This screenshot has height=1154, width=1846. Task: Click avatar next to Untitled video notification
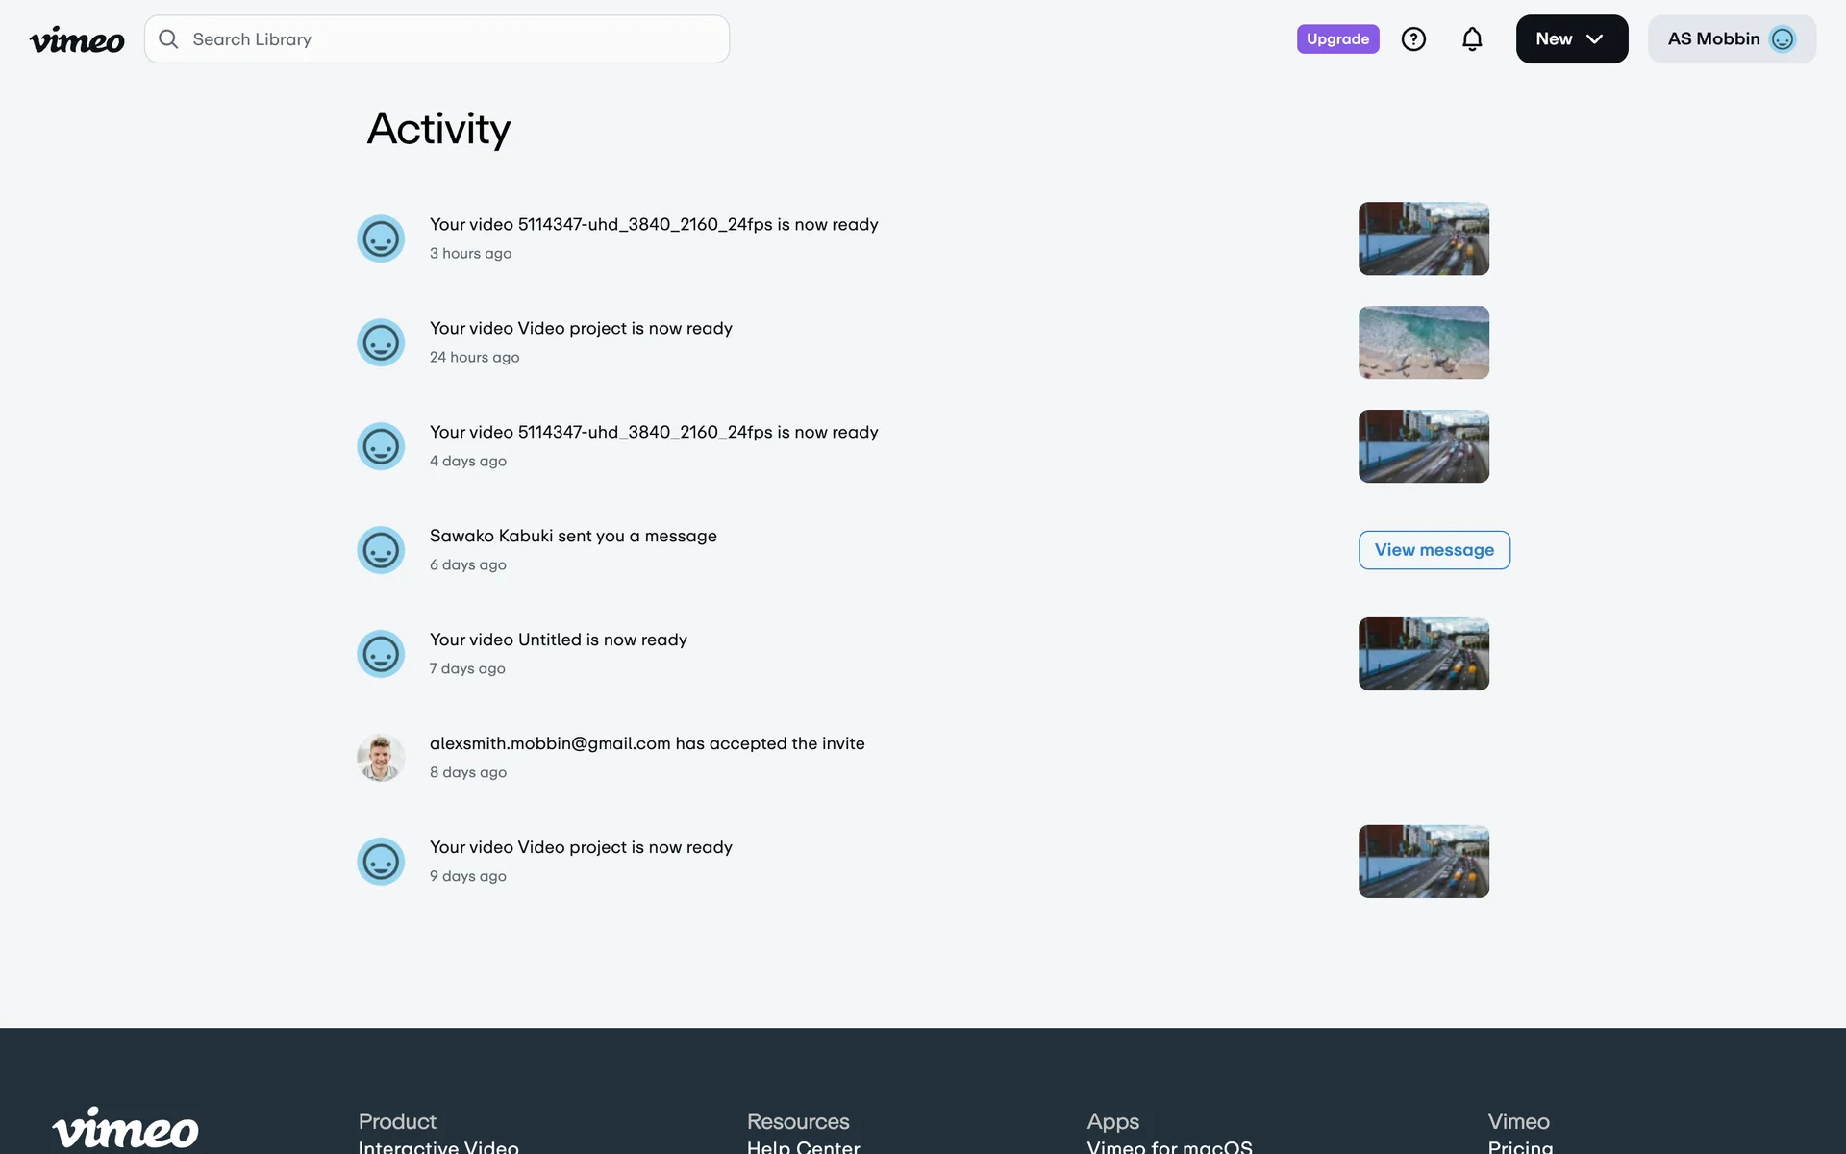pos(381,654)
